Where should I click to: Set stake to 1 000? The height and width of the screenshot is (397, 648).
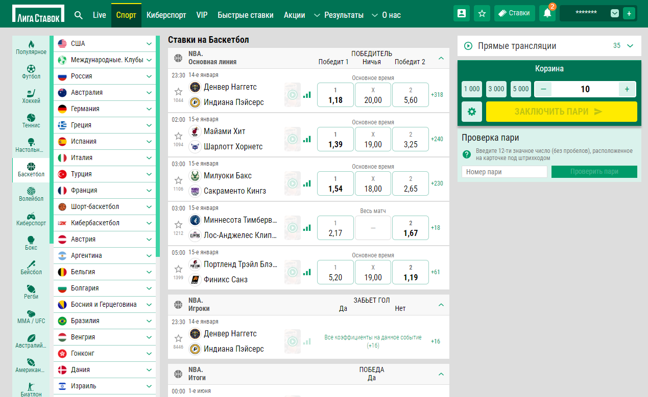pyautogui.click(x=472, y=89)
